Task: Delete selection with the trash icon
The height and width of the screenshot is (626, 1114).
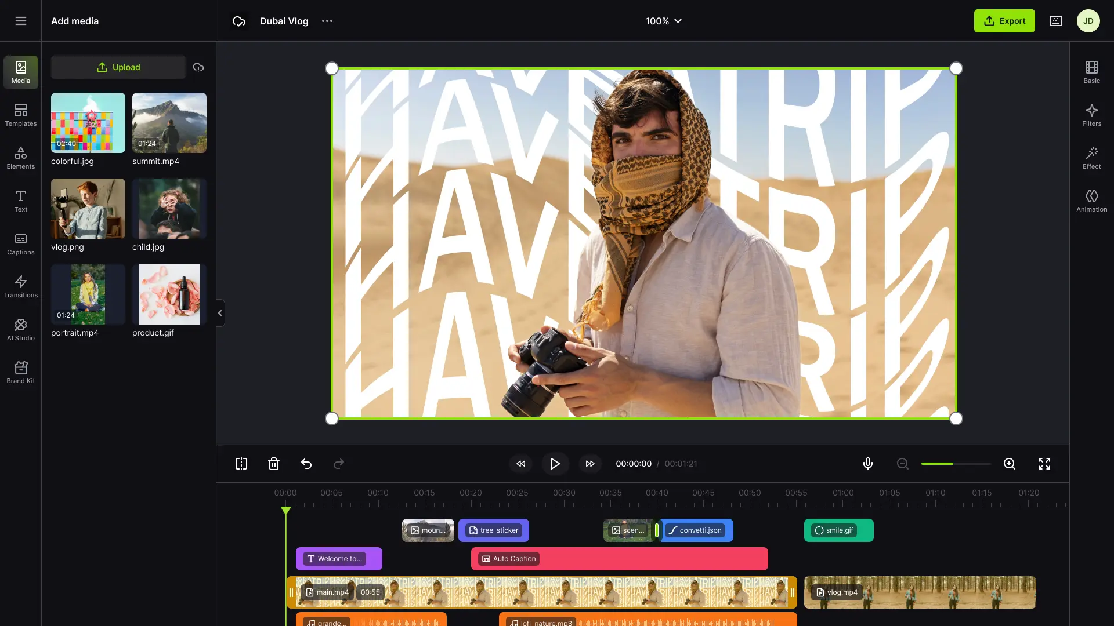Action: click(274, 464)
